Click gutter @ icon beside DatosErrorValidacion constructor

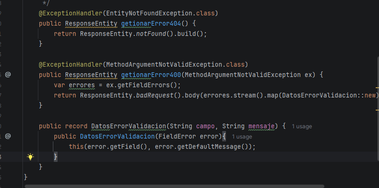pos(8,136)
